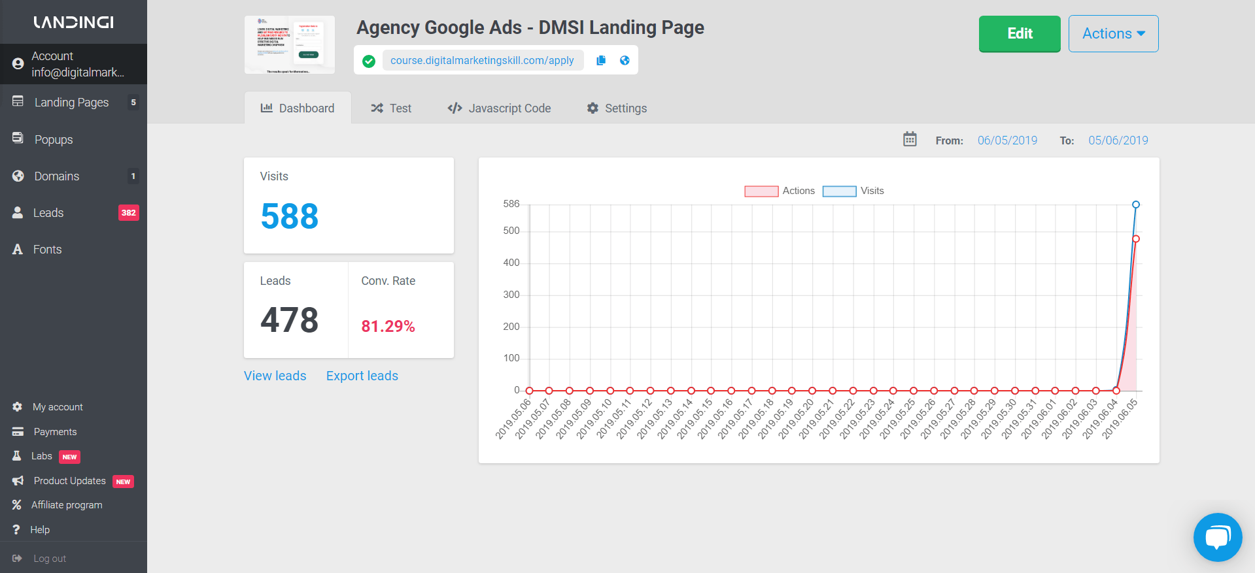Click the Agency Google Ads page title
The height and width of the screenshot is (573, 1255).
(530, 27)
